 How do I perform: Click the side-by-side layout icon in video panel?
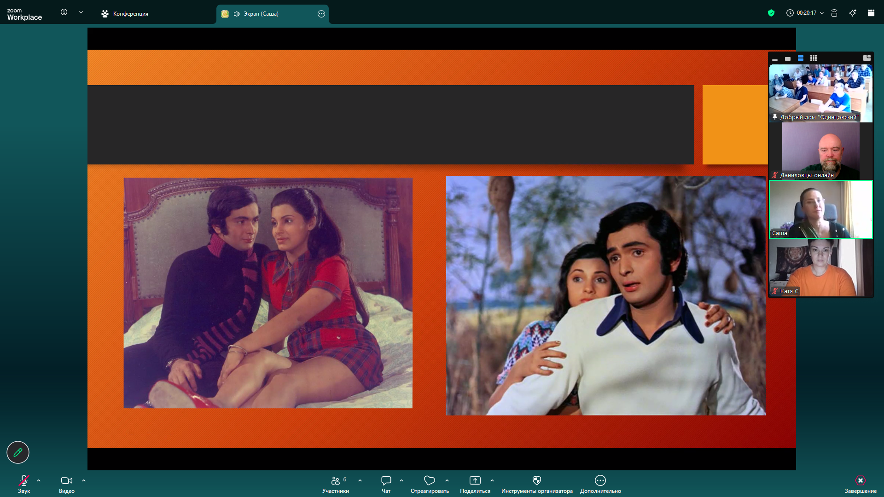pyautogui.click(x=867, y=58)
